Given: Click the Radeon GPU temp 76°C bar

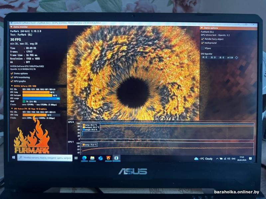Looking at the screenshot, I should coord(35,115).
